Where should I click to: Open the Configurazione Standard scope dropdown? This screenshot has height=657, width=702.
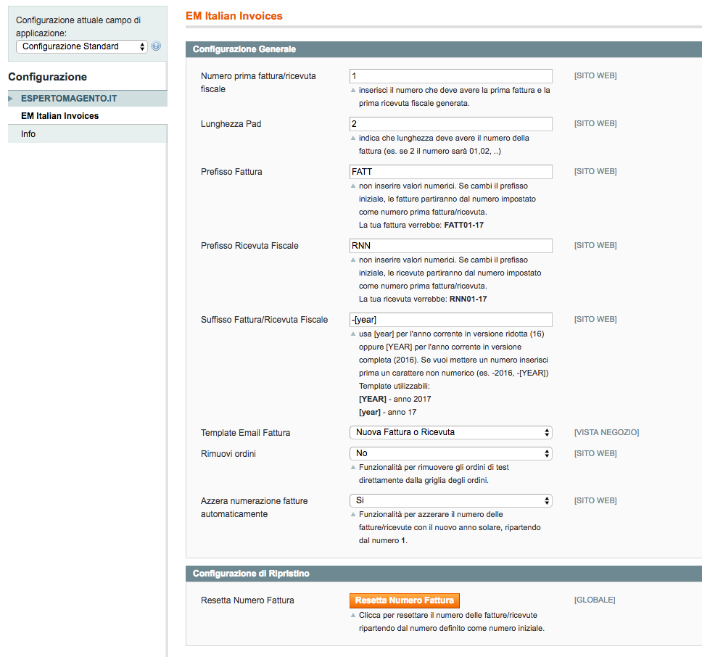(82, 46)
